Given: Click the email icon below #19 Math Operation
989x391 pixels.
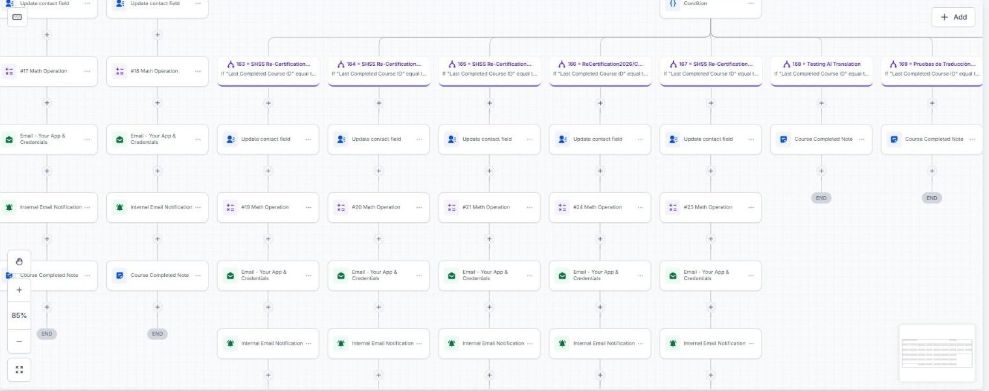Looking at the screenshot, I should (231, 276).
